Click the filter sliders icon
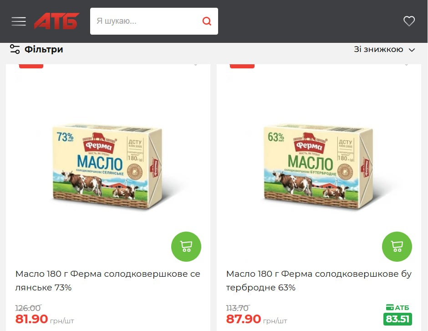 pos(15,49)
